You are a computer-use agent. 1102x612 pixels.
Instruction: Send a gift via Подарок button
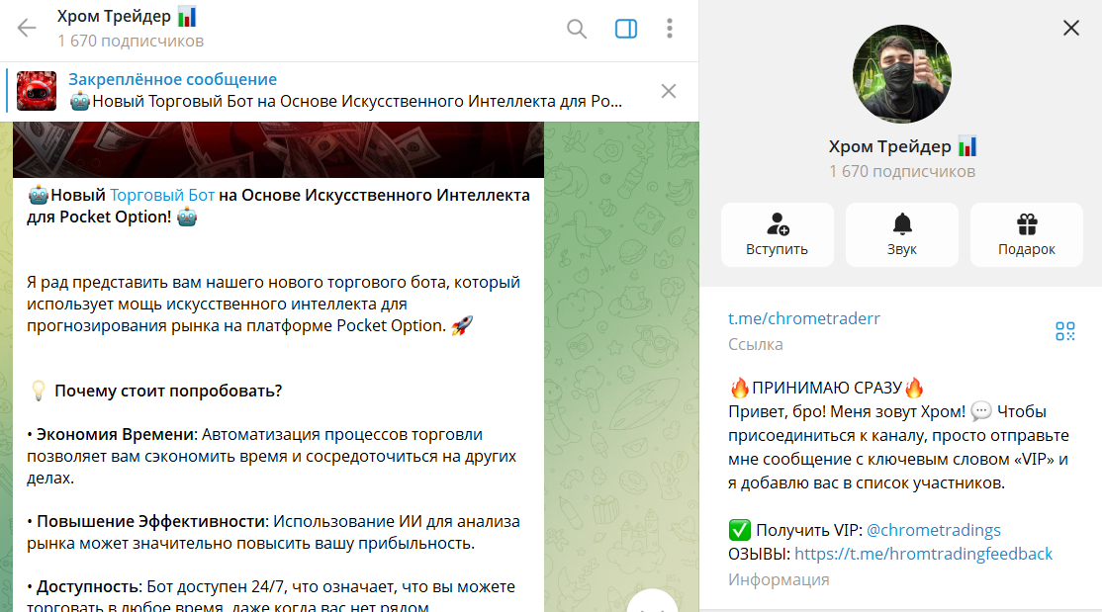tap(1026, 234)
